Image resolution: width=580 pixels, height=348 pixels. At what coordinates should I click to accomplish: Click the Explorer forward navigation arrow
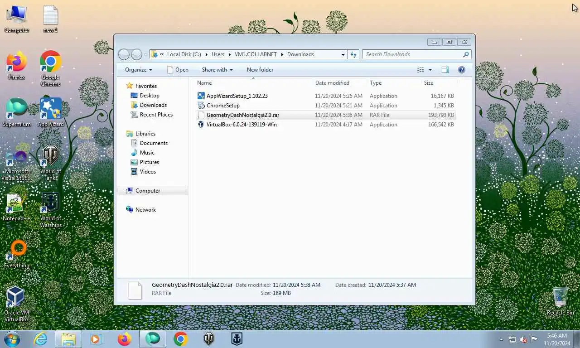[136, 54]
